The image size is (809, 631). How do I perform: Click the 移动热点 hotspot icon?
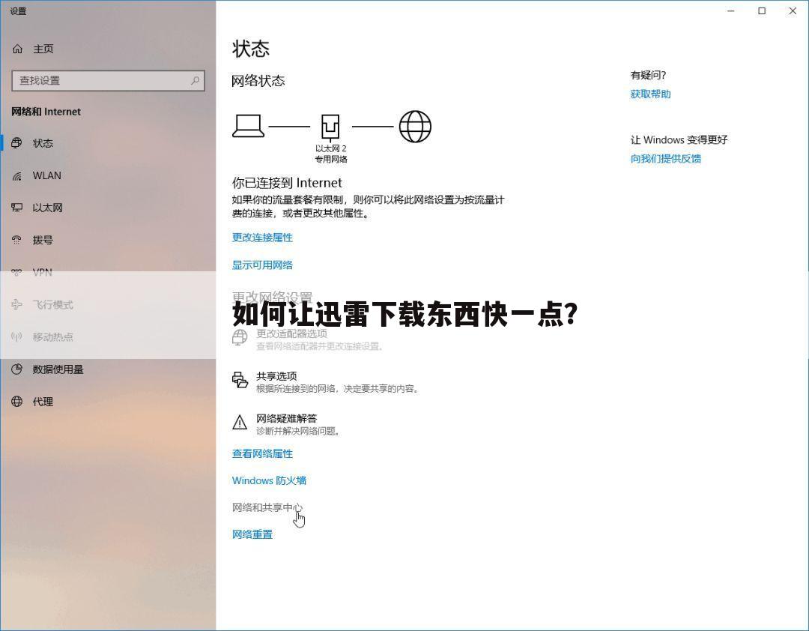tap(17, 337)
